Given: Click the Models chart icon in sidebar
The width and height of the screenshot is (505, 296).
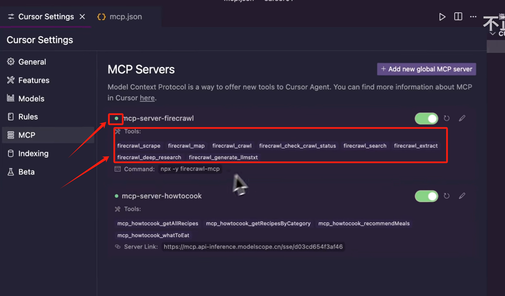Looking at the screenshot, I should pyautogui.click(x=11, y=98).
